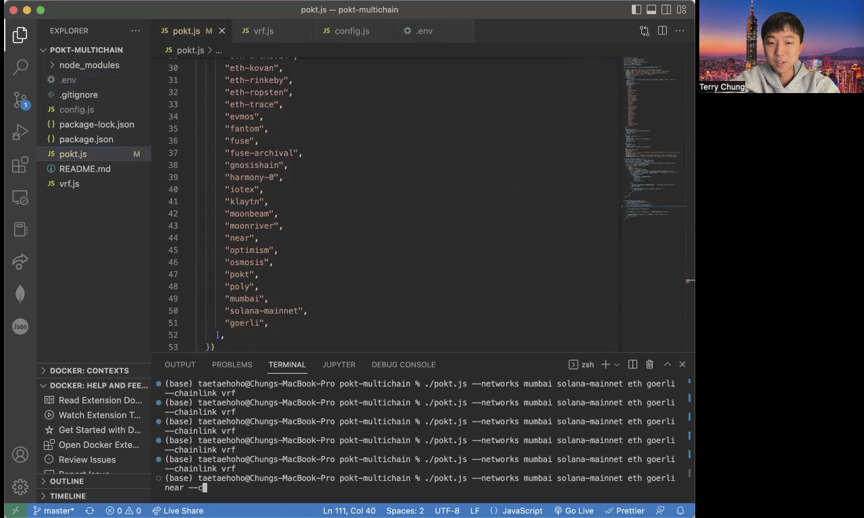Click the Prettier status bar item
This screenshot has width=864, height=518.
point(624,511)
